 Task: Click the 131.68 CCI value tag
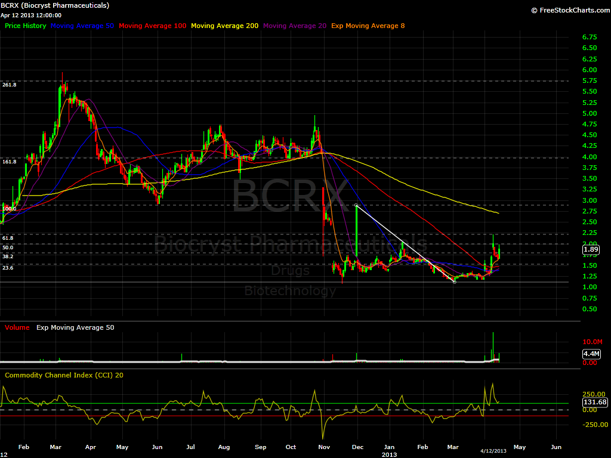595,402
